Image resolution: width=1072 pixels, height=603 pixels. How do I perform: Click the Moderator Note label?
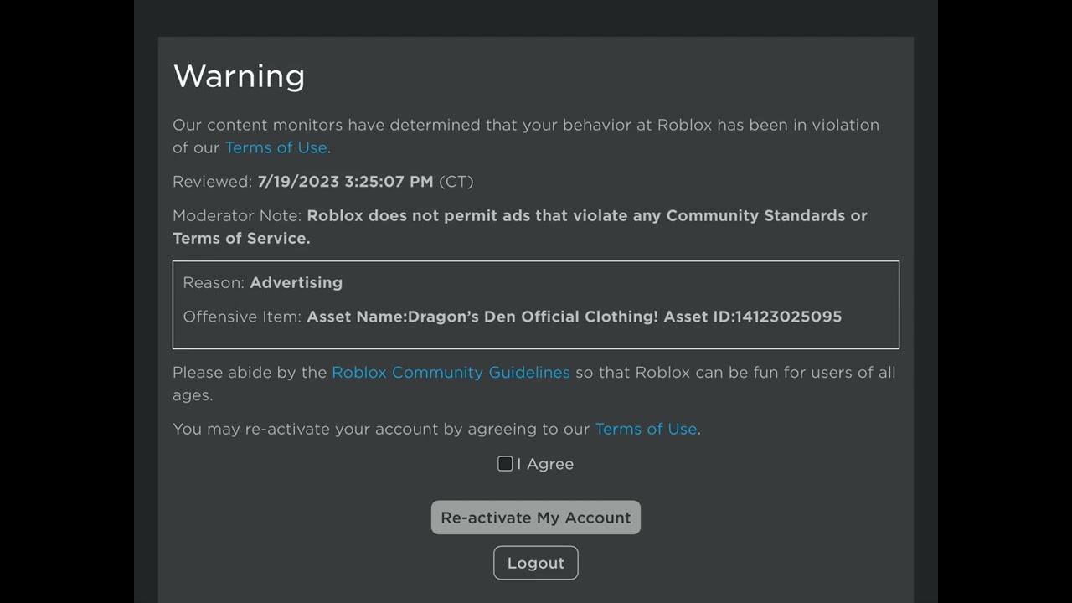coord(237,215)
